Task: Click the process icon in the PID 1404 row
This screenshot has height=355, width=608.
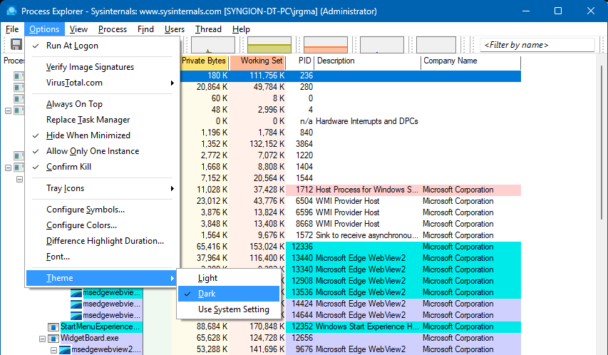Action: click(19, 167)
